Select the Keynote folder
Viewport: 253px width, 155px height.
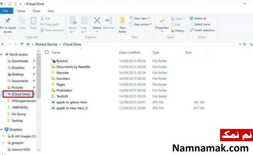pyautogui.click(x=62, y=73)
